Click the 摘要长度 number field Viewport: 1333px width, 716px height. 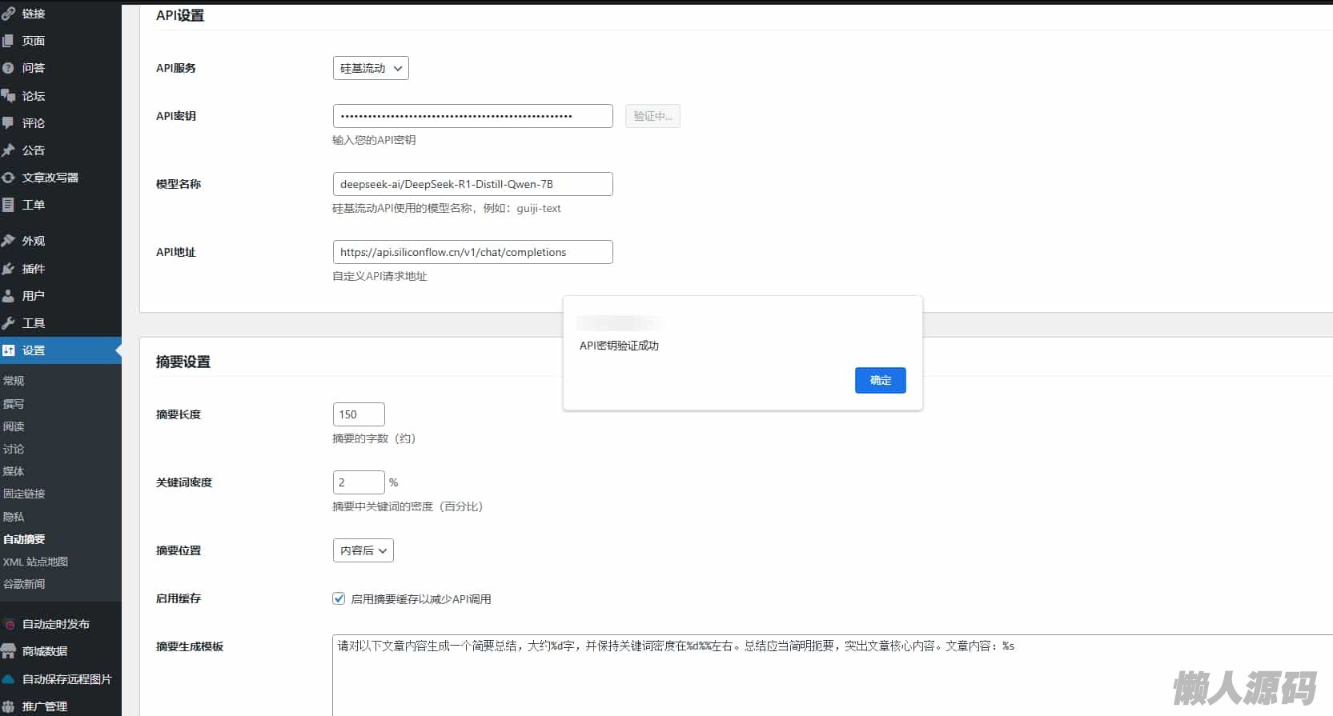click(359, 414)
